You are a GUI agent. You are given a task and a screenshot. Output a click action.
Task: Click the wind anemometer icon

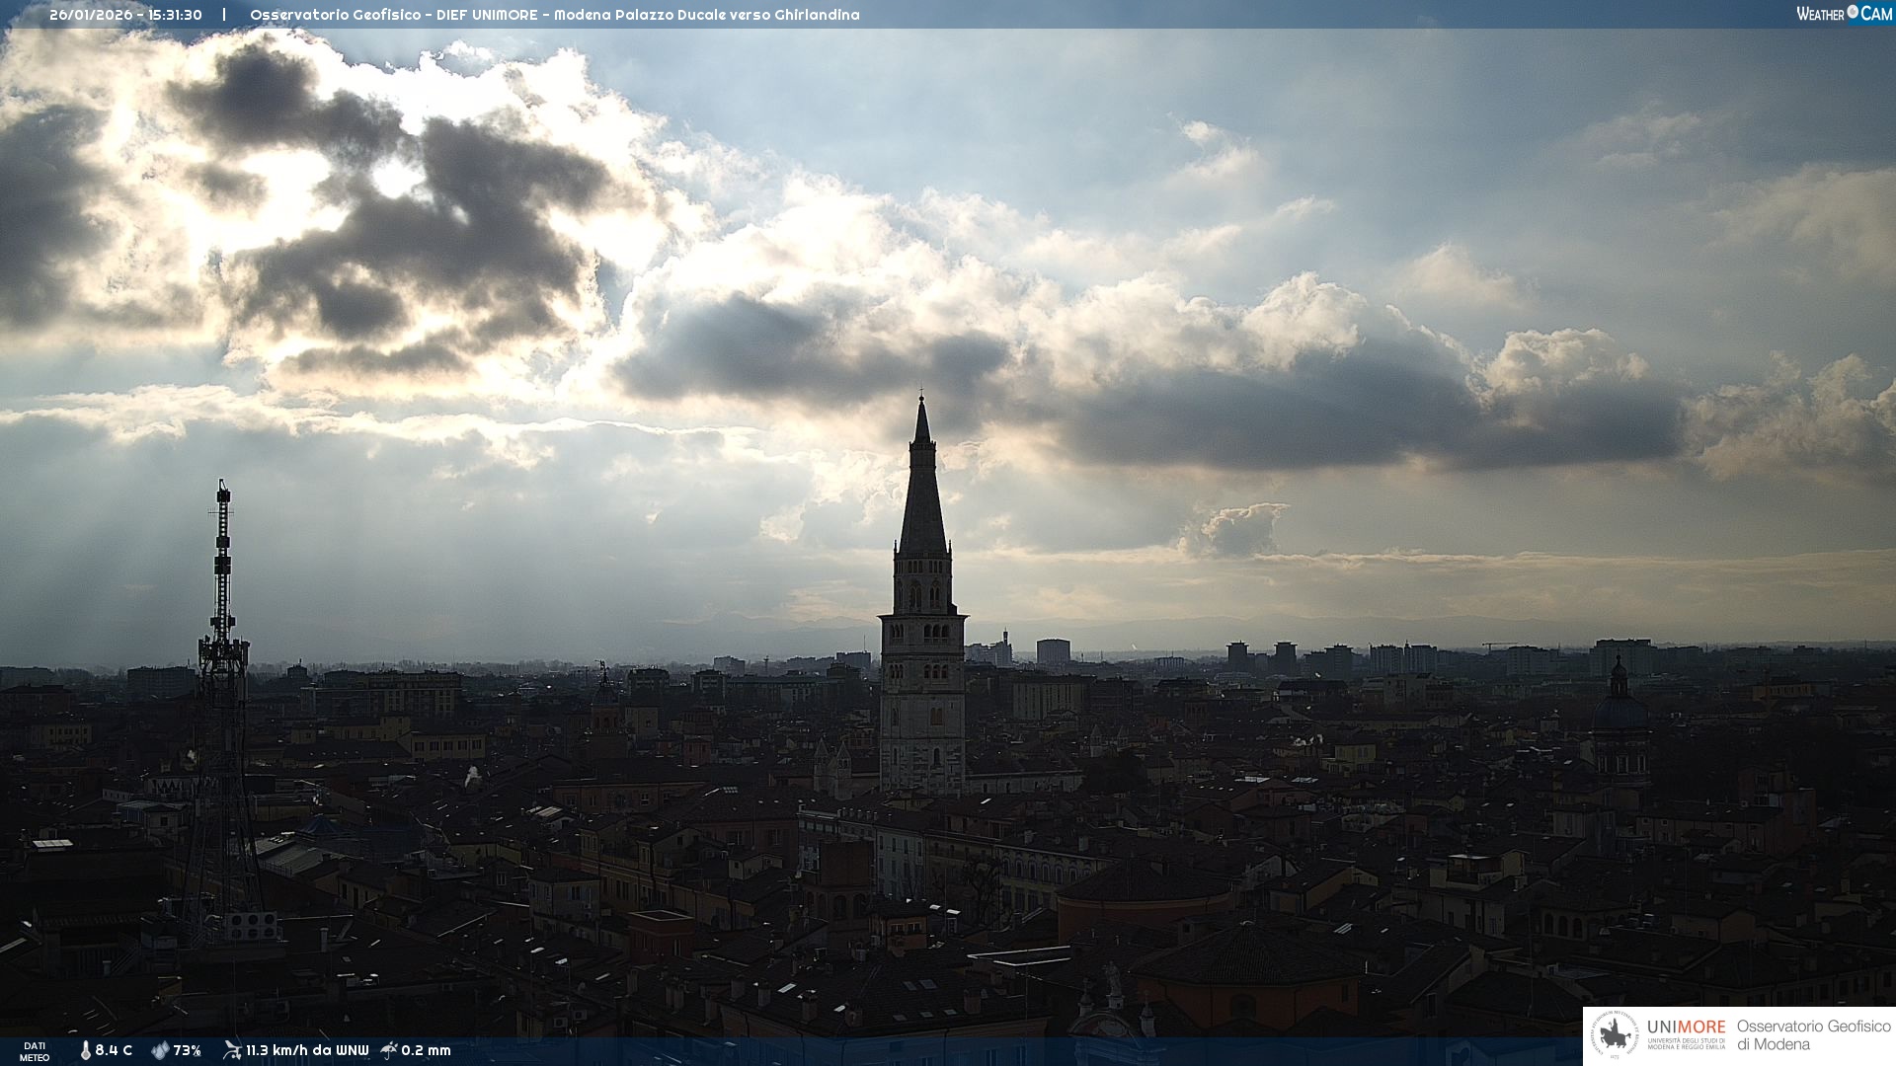pyautogui.click(x=232, y=1050)
